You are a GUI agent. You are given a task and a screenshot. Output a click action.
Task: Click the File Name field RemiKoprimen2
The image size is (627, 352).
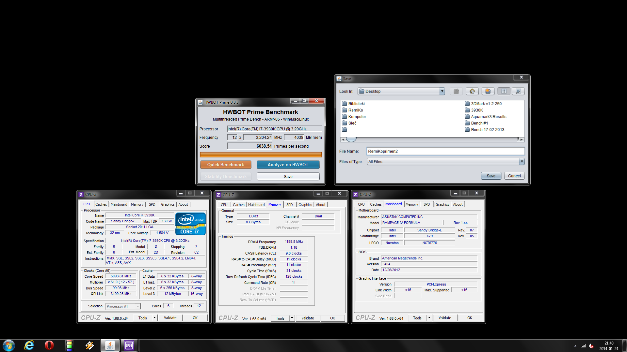coord(445,151)
